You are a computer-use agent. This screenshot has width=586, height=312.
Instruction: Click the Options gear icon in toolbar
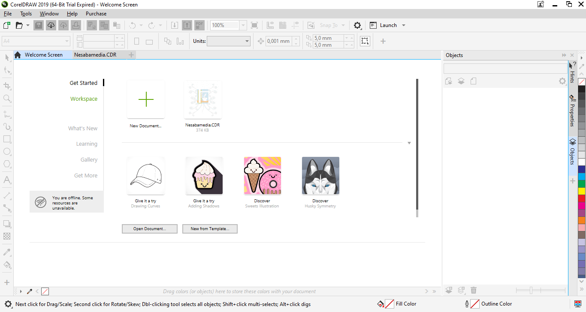[x=357, y=25]
